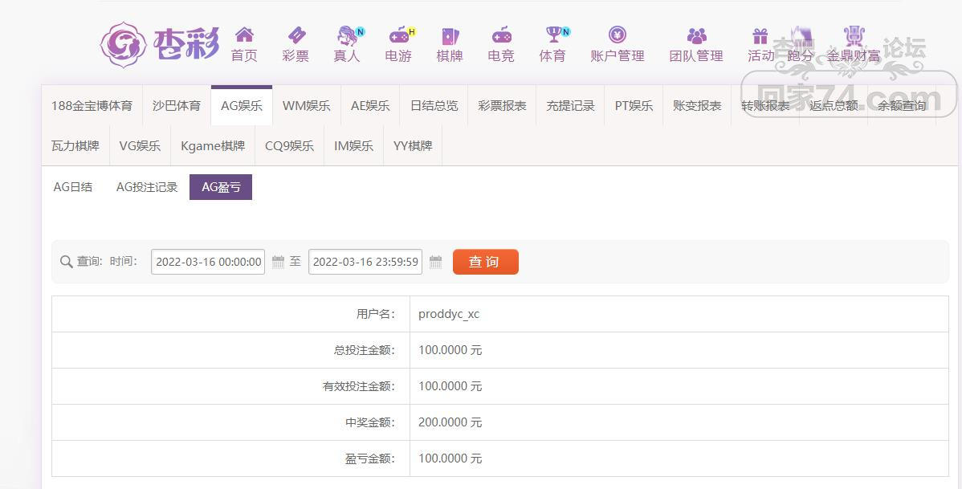Viewport: 962px width, 489px height.
Task: Open the 彩票 lottery ticket icon
Action: [x=296, y=35]
